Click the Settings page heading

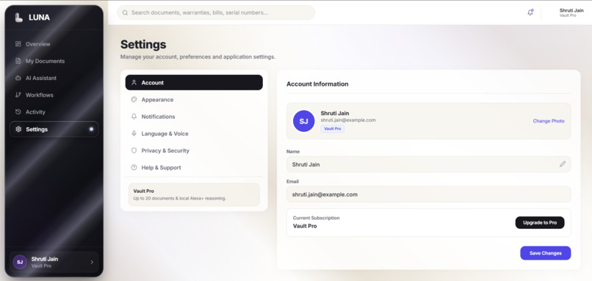tap(143, 45)
